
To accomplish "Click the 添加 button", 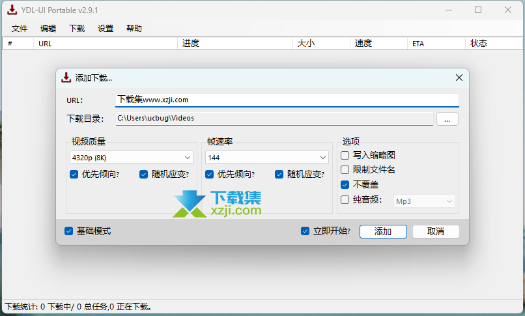I will point(383,231).
